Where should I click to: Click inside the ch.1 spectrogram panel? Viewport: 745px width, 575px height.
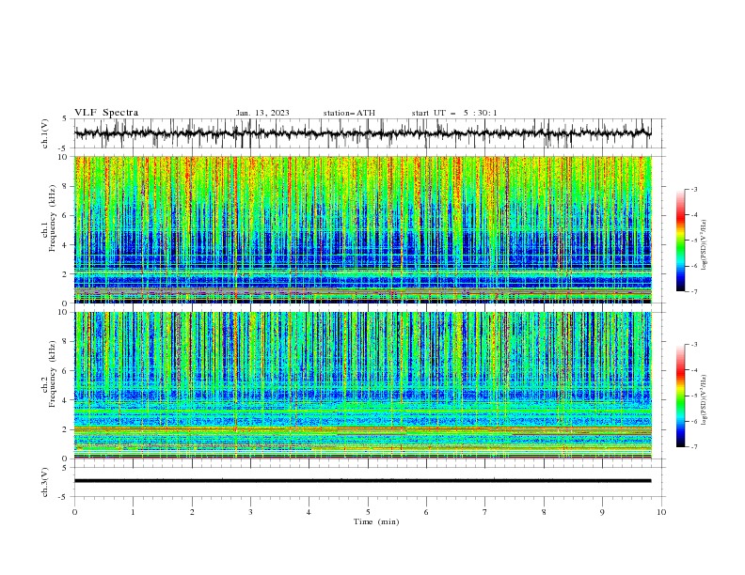tap(362, 229)
